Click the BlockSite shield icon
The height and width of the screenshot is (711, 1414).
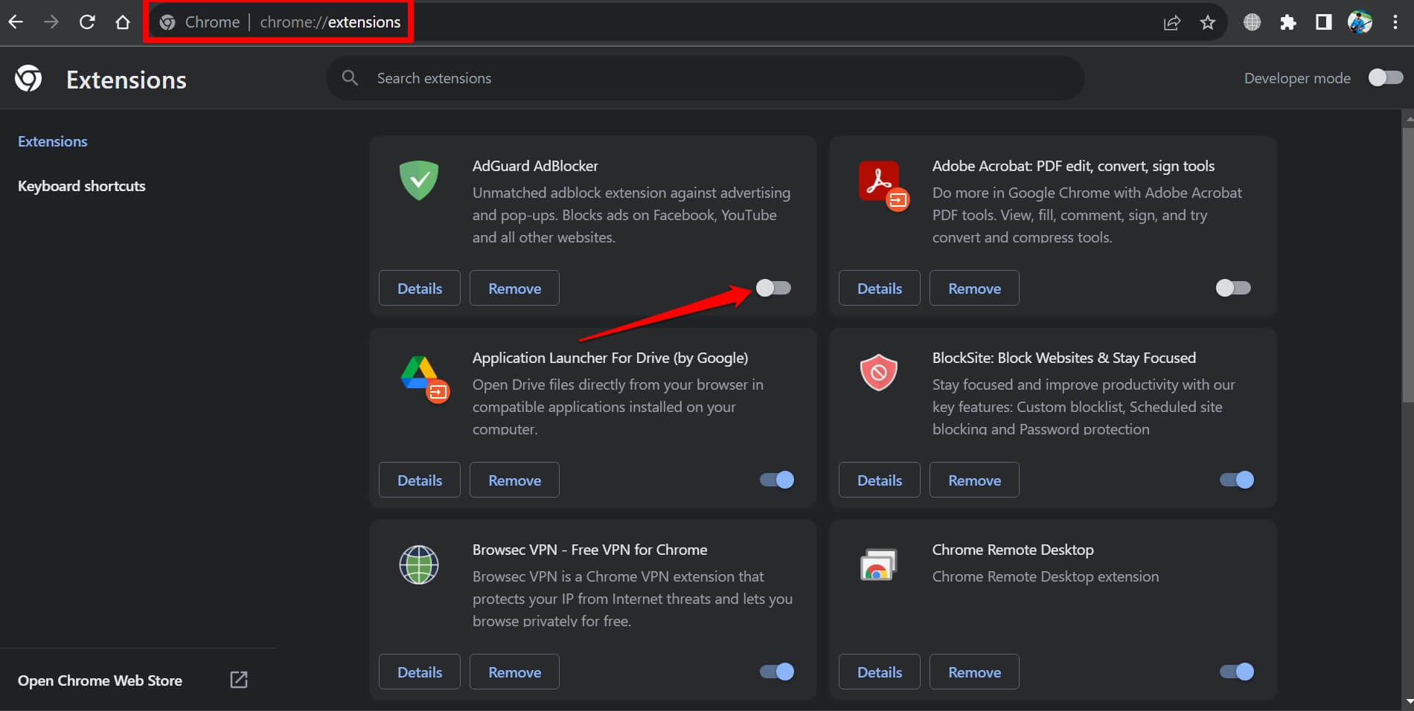(879, 373)
